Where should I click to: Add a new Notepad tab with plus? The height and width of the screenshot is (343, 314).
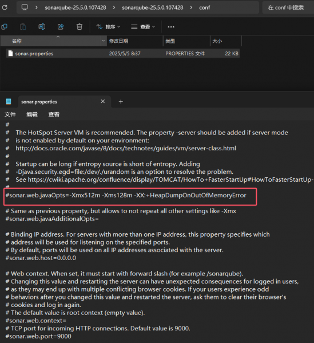[x=121, y=102]
